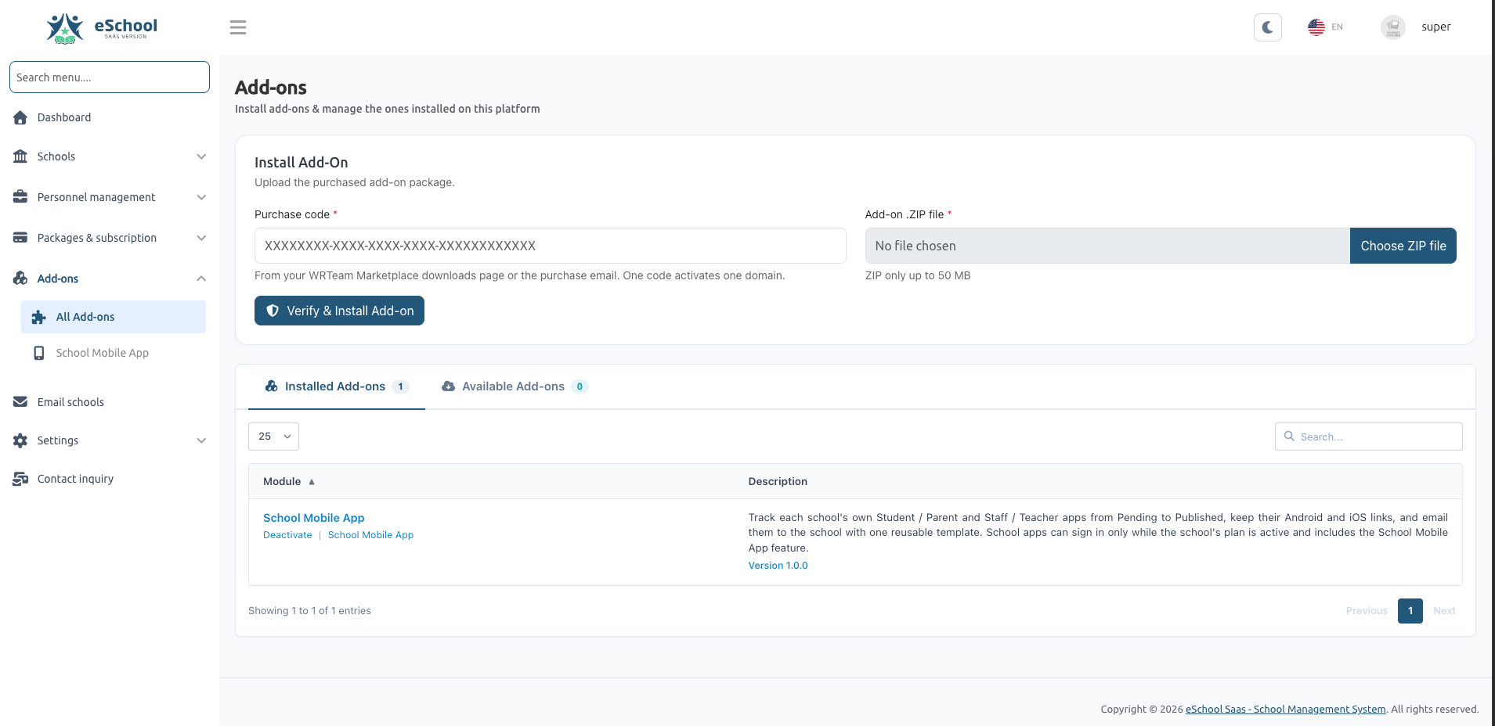
Task: Click the All Add-ons puzzle icon
Action: 38,317
